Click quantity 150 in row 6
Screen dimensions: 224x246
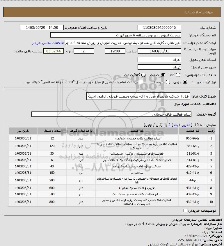pos(52,173)
